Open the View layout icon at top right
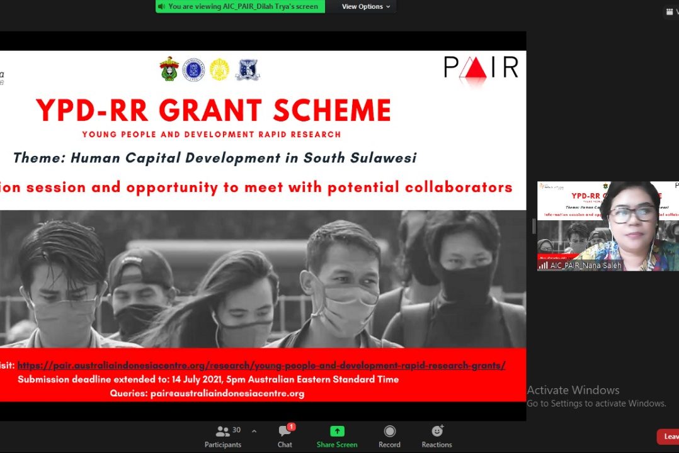 (670, 11)
